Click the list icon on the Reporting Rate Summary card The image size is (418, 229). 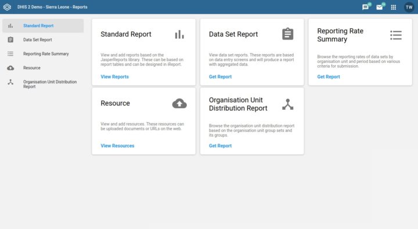pyautogui.click(x=396, y=35)
